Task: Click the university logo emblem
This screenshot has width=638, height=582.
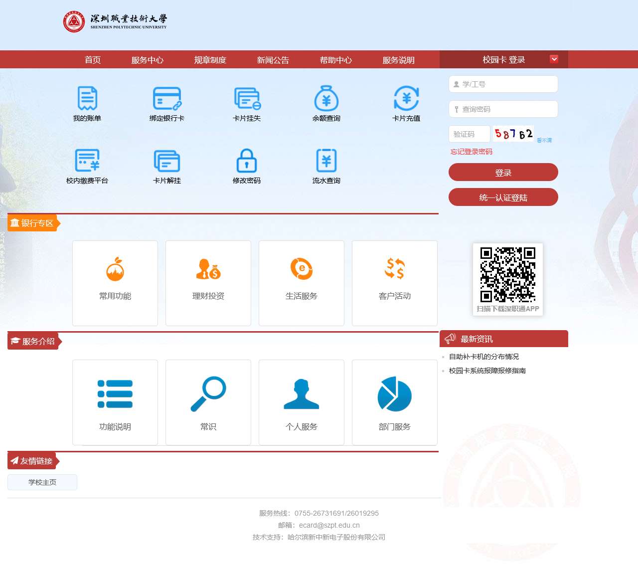Action: tap(74, 22)
